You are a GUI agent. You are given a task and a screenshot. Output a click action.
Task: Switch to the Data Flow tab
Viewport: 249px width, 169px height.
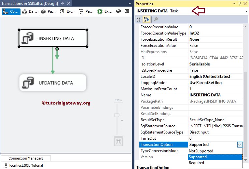[x=30, y=11]
